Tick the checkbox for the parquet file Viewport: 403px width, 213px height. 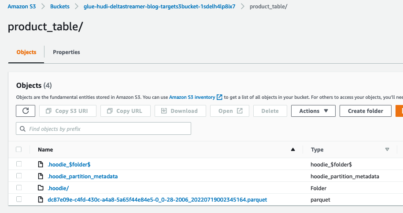19,199
